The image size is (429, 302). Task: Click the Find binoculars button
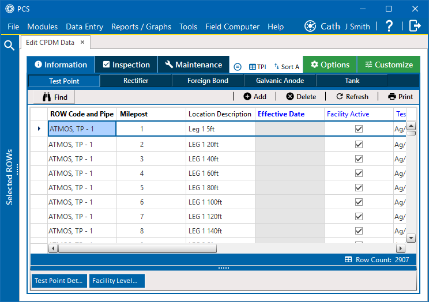54,97
